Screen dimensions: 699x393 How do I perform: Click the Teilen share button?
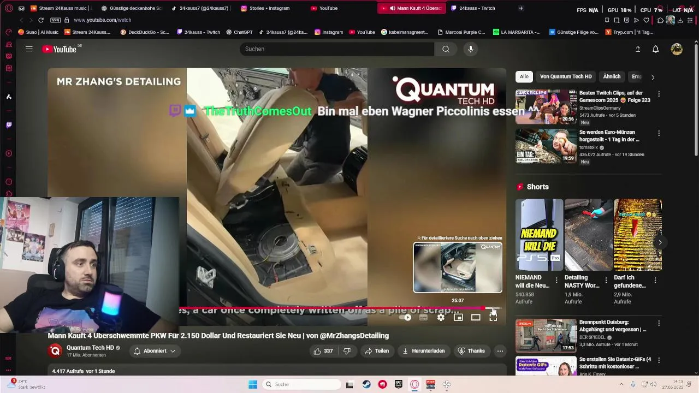click(377, 351)
